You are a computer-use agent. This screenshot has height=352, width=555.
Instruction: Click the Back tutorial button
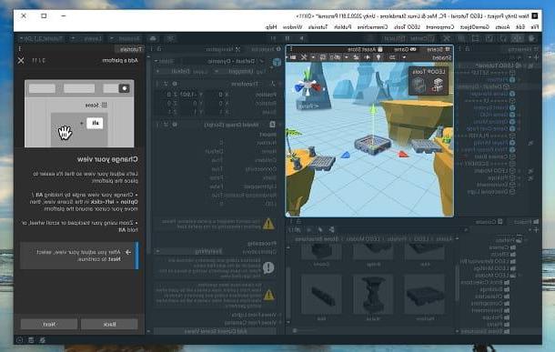pos(109,324)
